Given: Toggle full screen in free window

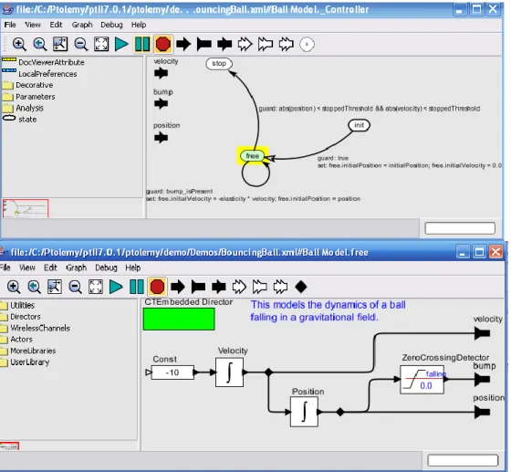Looking at the screenshot, I should click(x=96, y=287).
